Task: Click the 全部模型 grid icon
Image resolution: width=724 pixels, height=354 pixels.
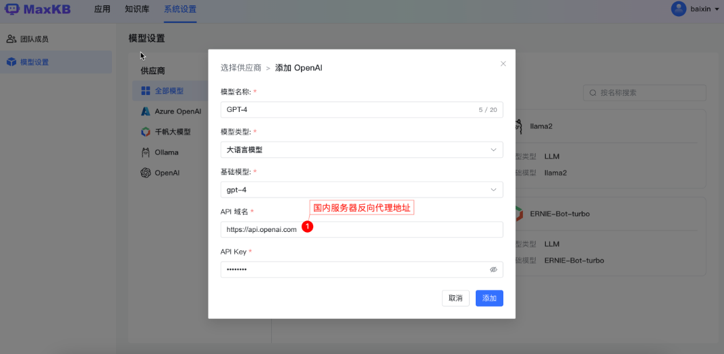Action: tap(145, 90)
